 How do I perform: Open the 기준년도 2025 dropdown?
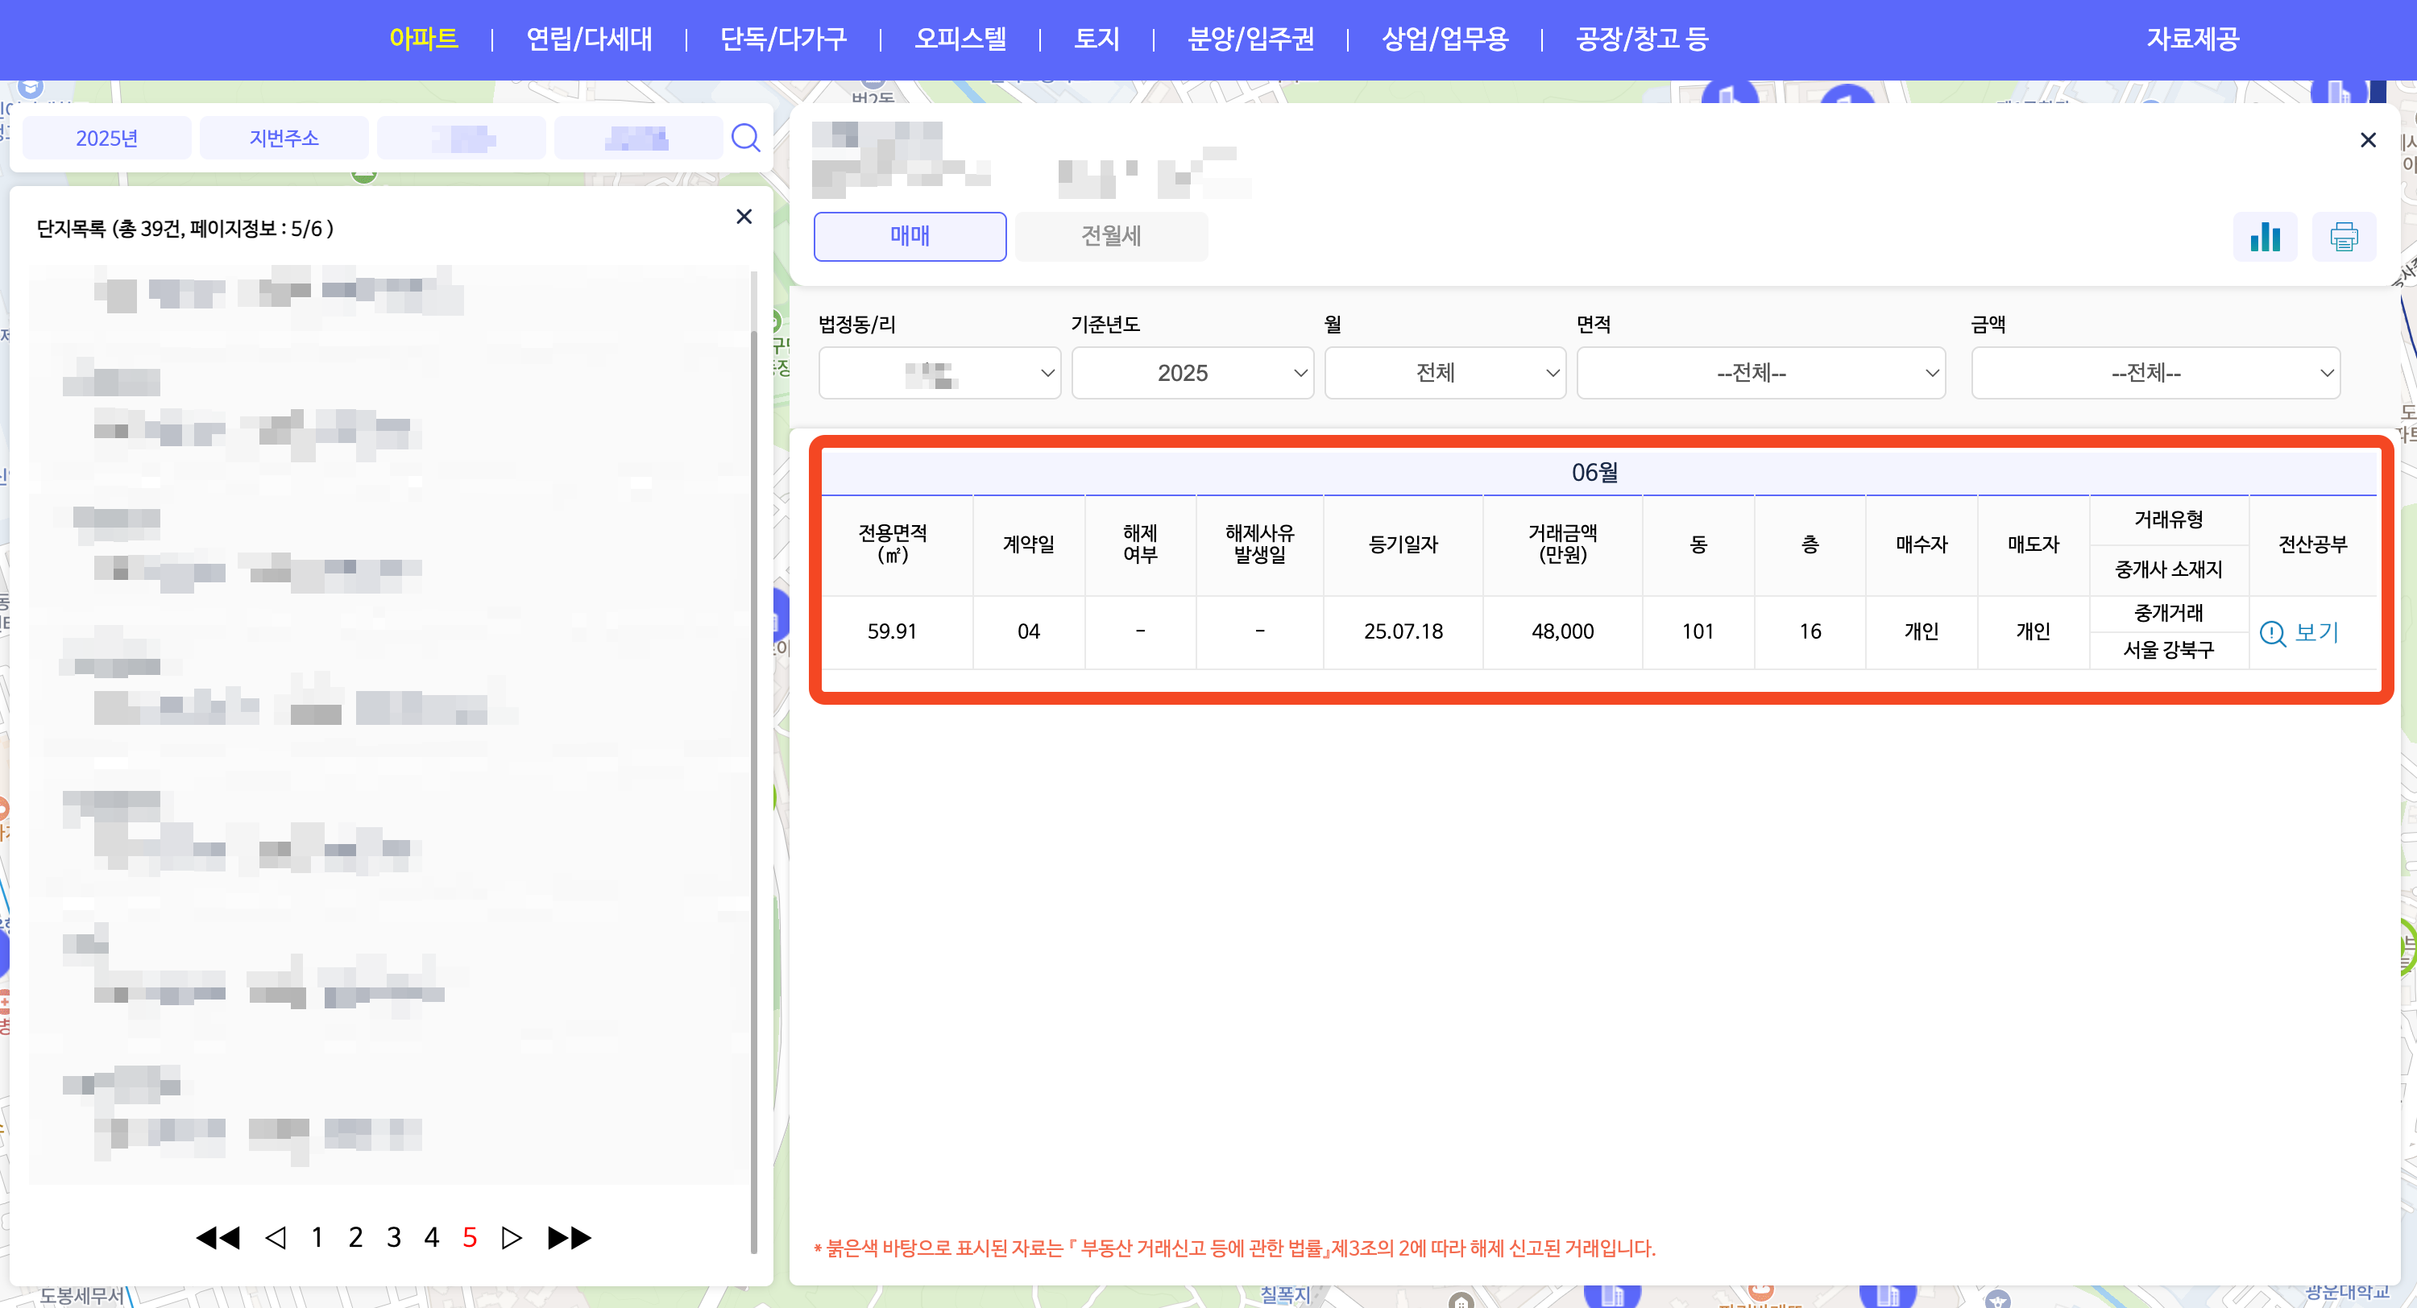[x=1192, y=374]
